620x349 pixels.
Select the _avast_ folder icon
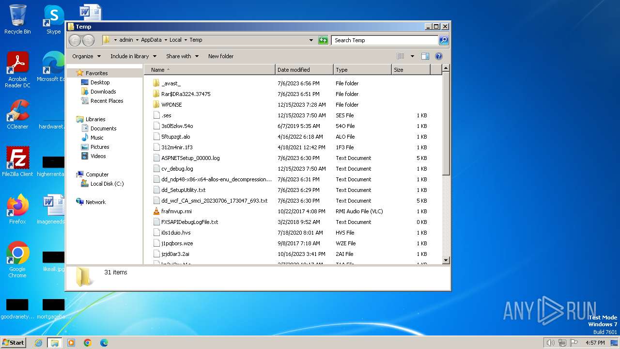click(156, 83)
